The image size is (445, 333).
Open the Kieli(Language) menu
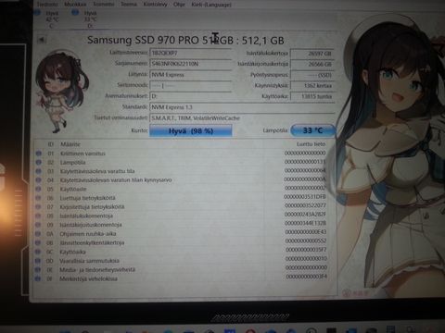pyautogui.click(x=211, y=5)
